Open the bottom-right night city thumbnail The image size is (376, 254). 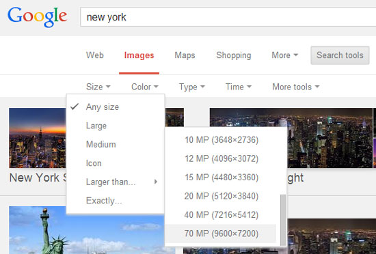[x=332, y=236]
